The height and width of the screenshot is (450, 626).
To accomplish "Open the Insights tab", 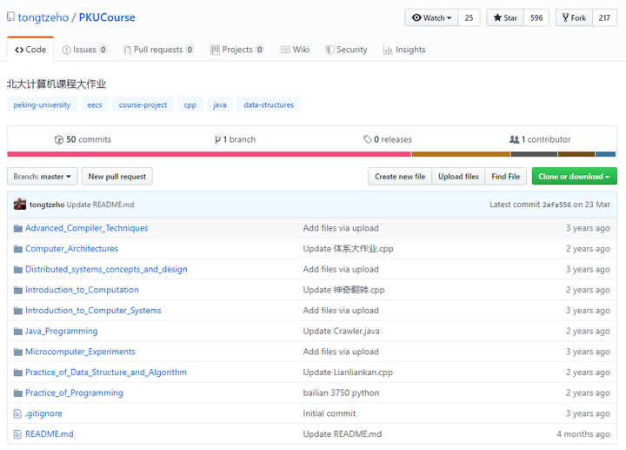I will coord(404,50).
